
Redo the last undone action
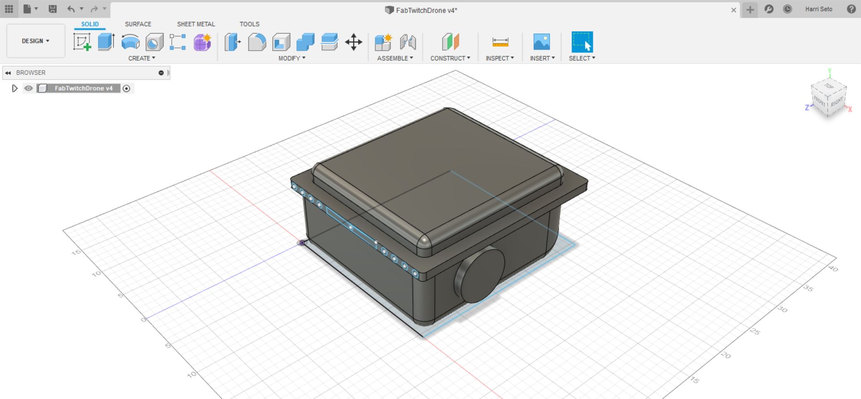[x=94, y=9]
